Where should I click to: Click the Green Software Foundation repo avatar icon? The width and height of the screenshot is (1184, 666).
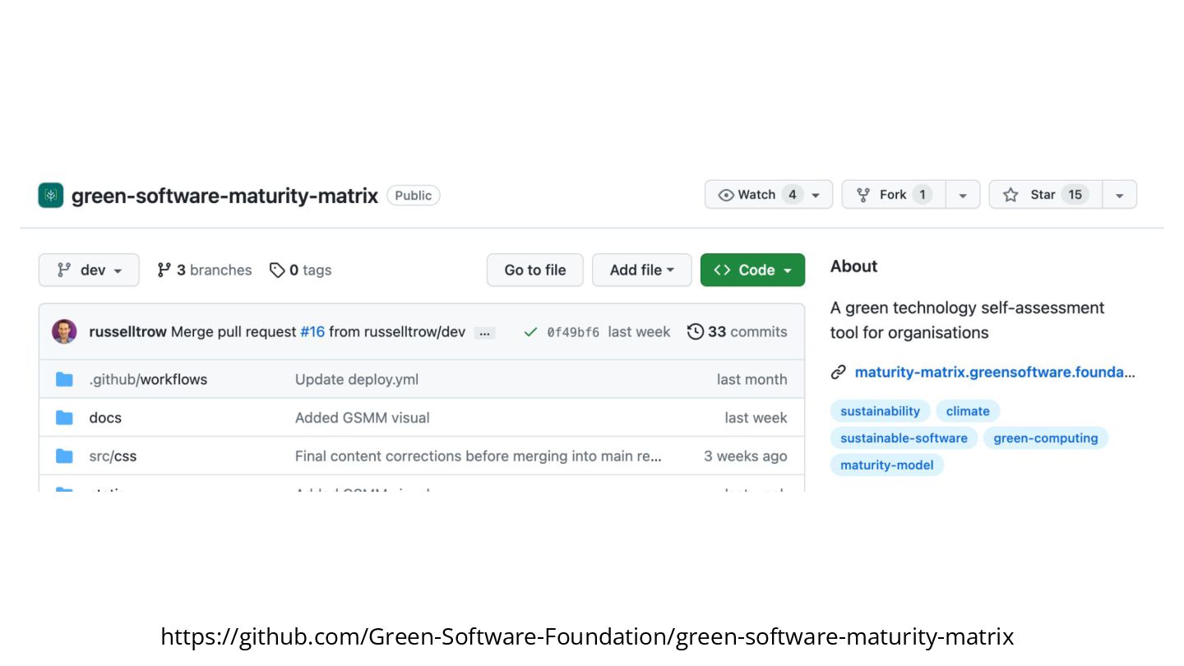coord(51,196)
